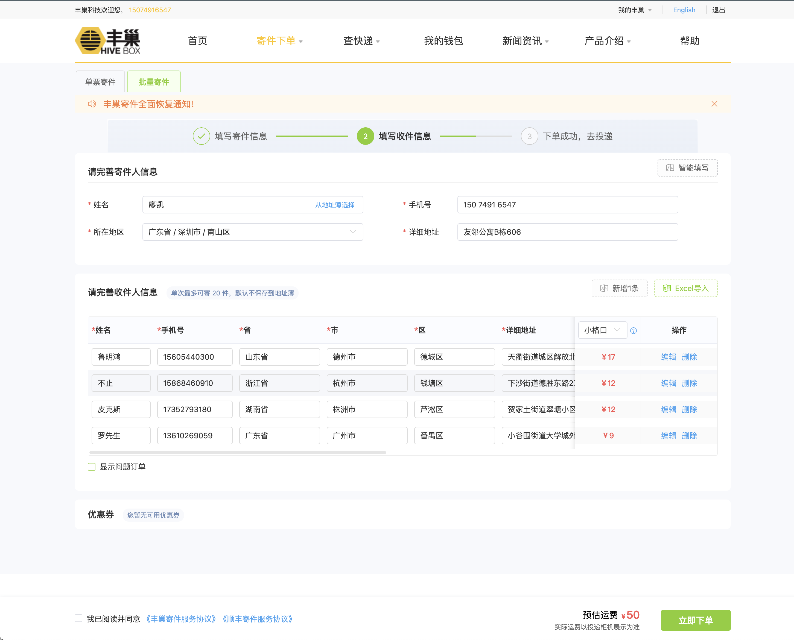794x640 pixels.
Task: Click phone field 15605440300
Action: pos(195,357)
